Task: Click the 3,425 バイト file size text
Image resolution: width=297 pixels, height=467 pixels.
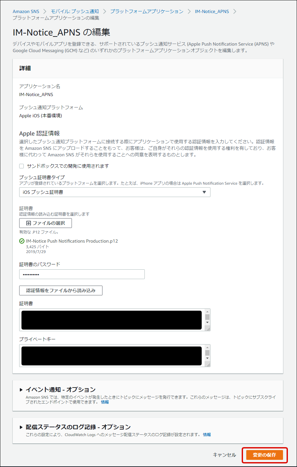Action: point(37,247)
